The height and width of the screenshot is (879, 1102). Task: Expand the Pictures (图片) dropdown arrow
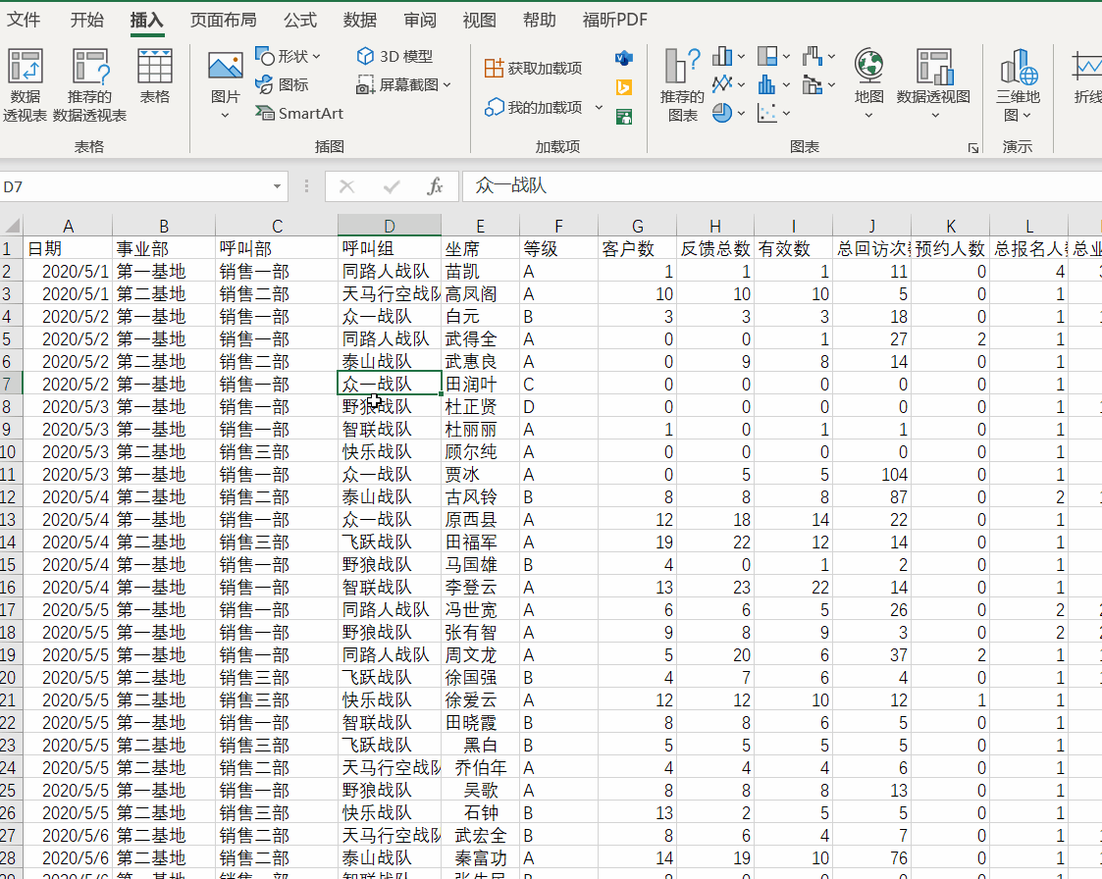pos(225,115)
